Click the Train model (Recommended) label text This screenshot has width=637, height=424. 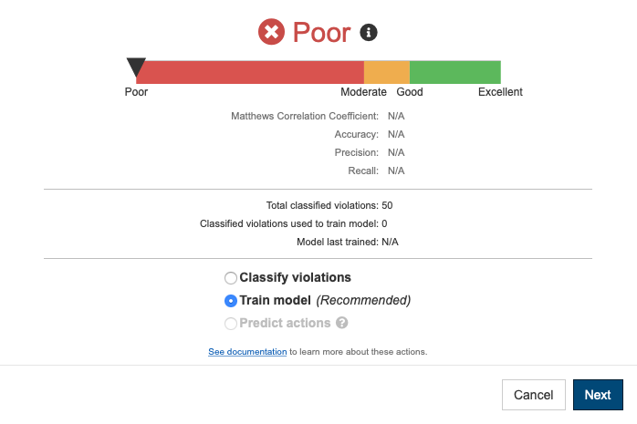coord(325,300)
